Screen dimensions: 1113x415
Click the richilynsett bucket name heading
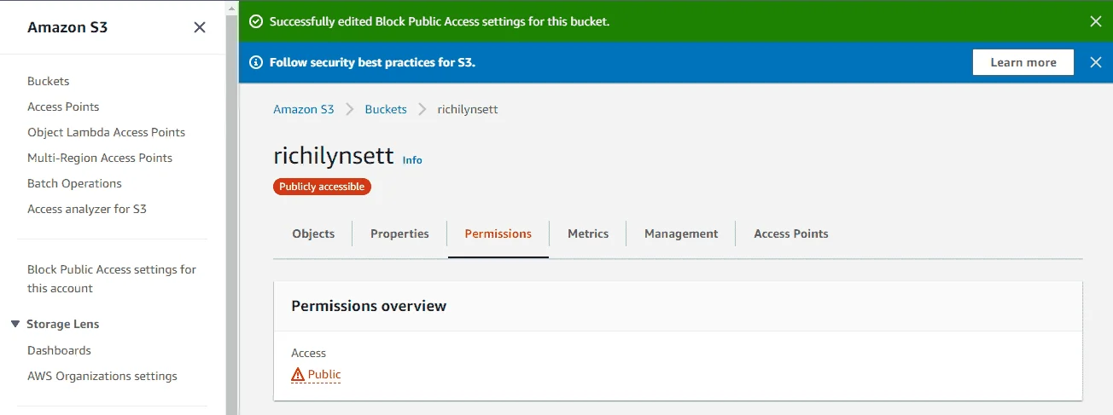[x=334, y=156]
